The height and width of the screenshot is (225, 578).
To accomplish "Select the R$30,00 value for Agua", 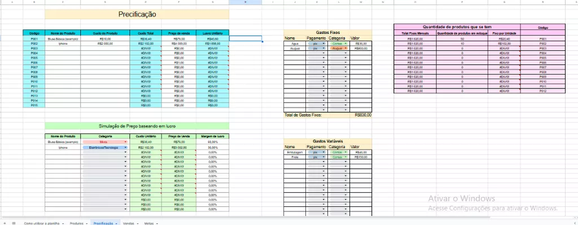I will (361, 43).
